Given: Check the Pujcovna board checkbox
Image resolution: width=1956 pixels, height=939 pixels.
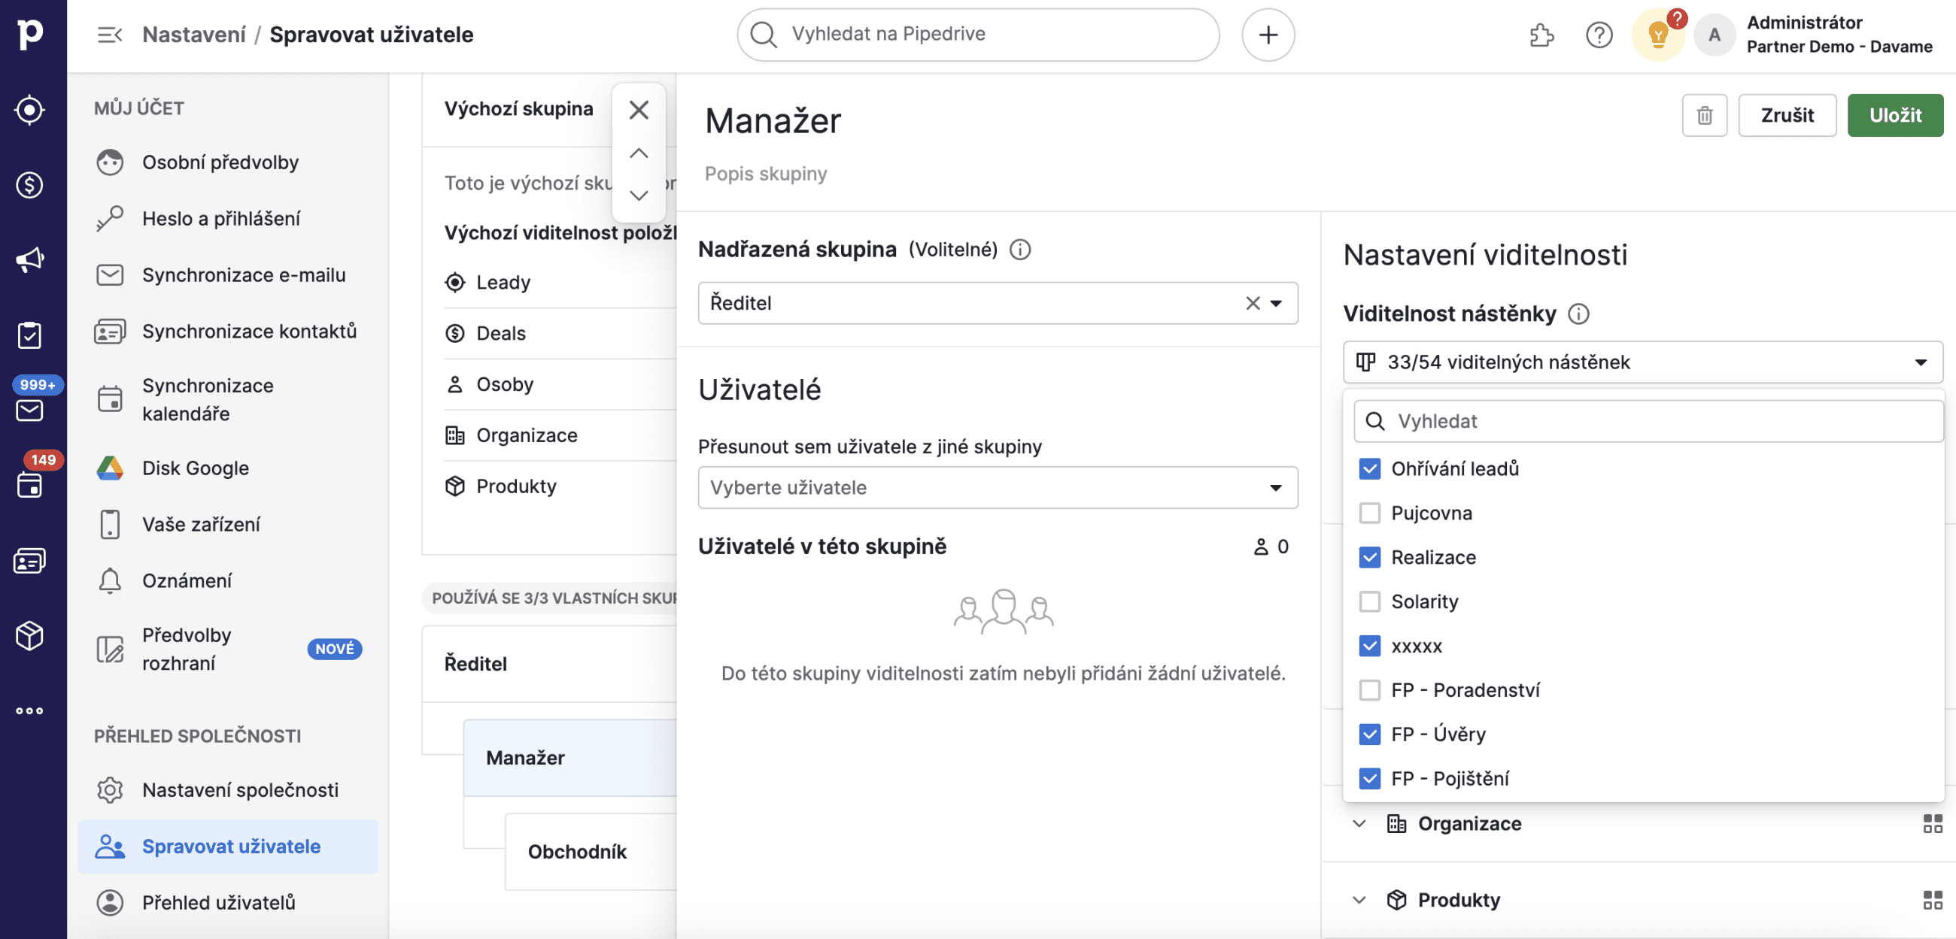Looking at the screenshot, I should pyautogui.click(x=1369, y=513).
